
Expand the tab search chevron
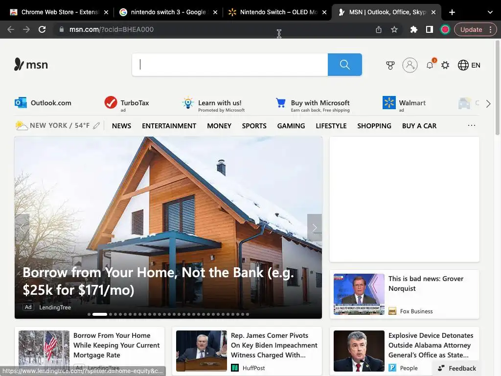490,12
